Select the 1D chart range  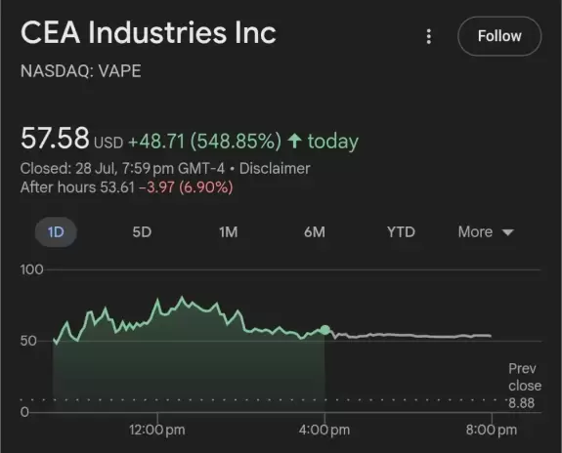point(56,232)
